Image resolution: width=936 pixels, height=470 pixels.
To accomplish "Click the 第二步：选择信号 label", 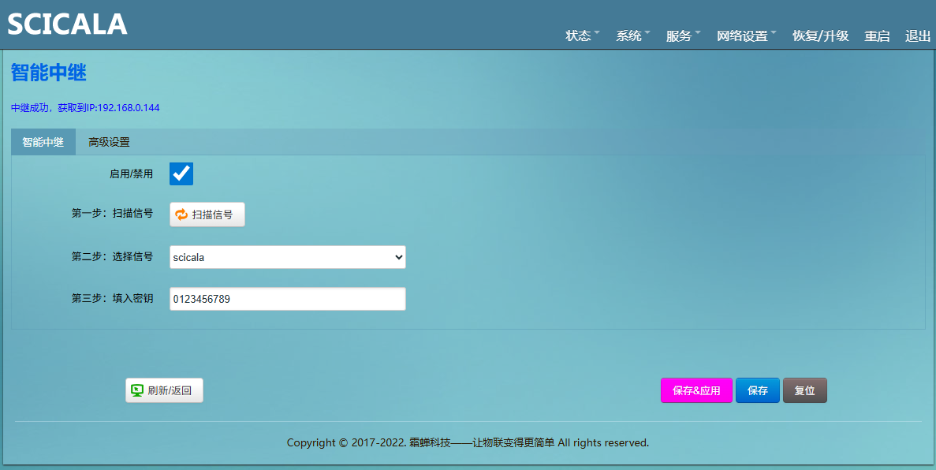I will [x=112, y=256].
